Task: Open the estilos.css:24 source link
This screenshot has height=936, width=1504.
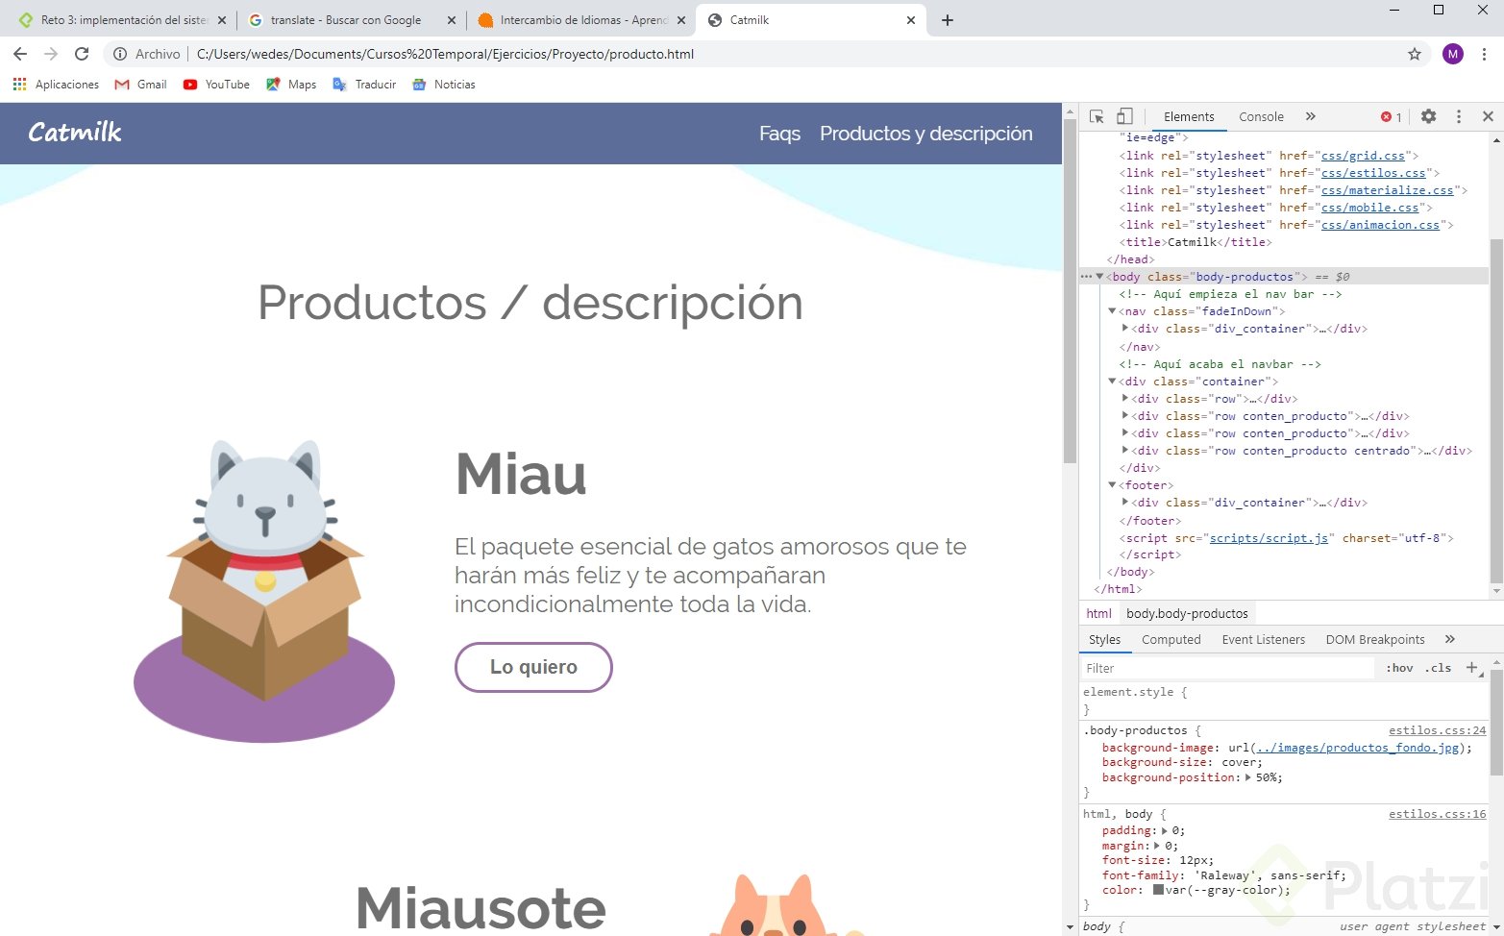Action: pyautogui.click(x=1438, y=730)
